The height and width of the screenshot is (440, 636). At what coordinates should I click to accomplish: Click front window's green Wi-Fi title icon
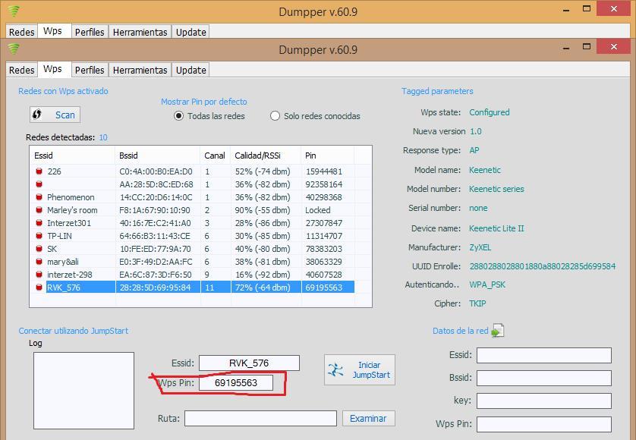pos(14,49)
